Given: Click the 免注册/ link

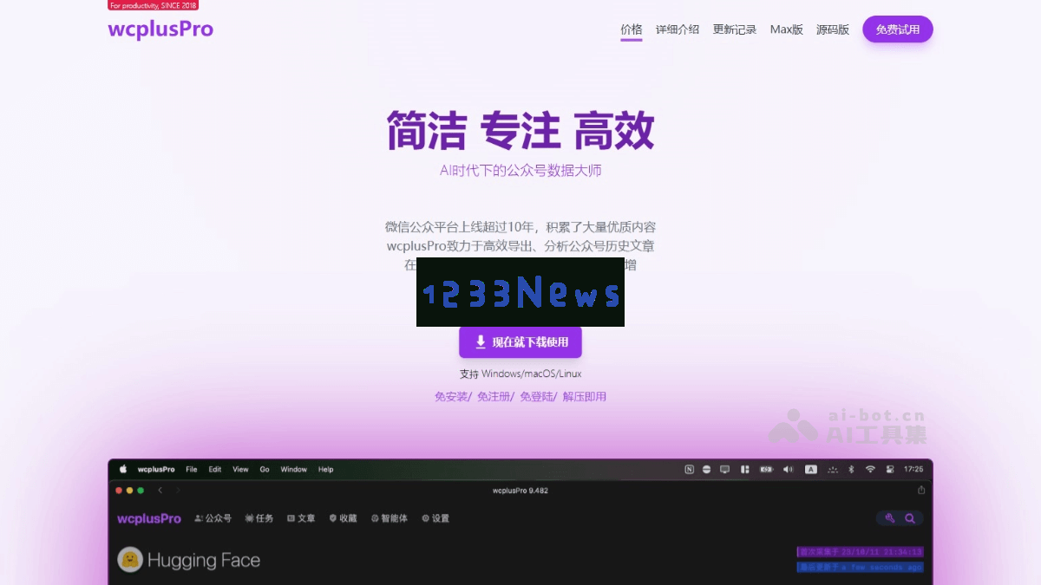Looking at the screenshot, I should (495, 397).
